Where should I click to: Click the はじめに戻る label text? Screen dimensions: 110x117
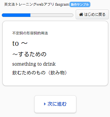click(x=95, y=15)
